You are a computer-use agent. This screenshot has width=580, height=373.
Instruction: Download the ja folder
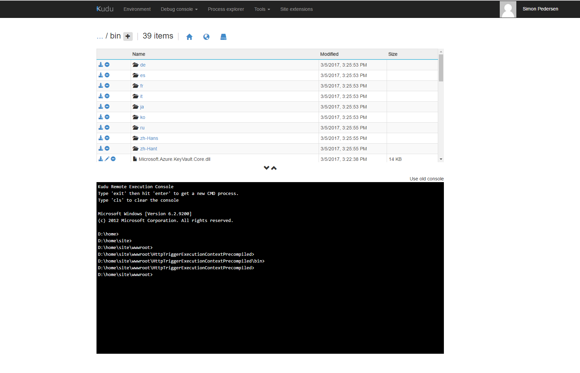pos(101,106)
